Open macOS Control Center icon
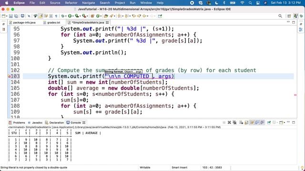Image resolution: width=305 pixels, height=171 pixels. click(258, 3)
